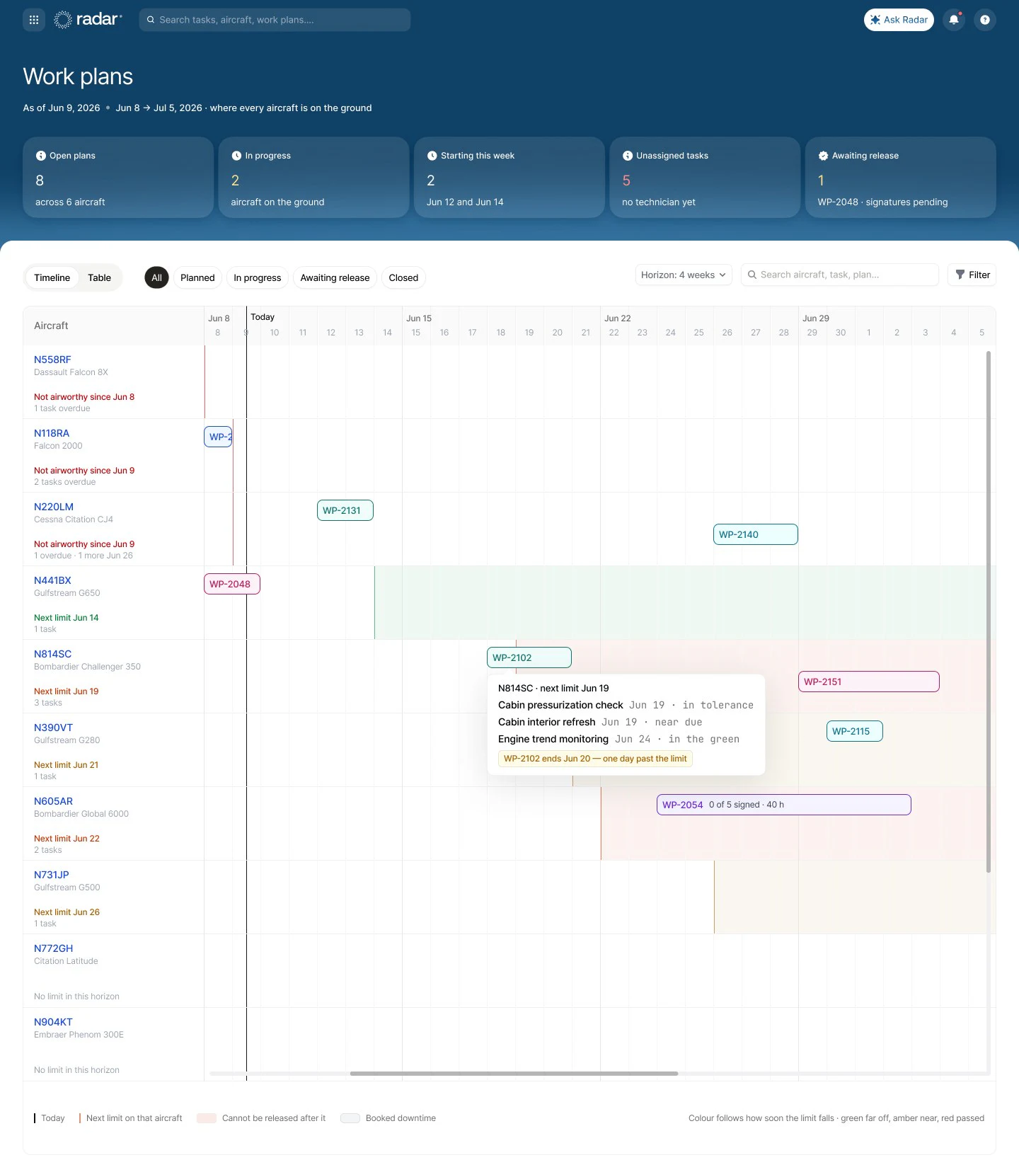Select the All status filter
Screen dimensions: 1019x1172
coord(156,277)
